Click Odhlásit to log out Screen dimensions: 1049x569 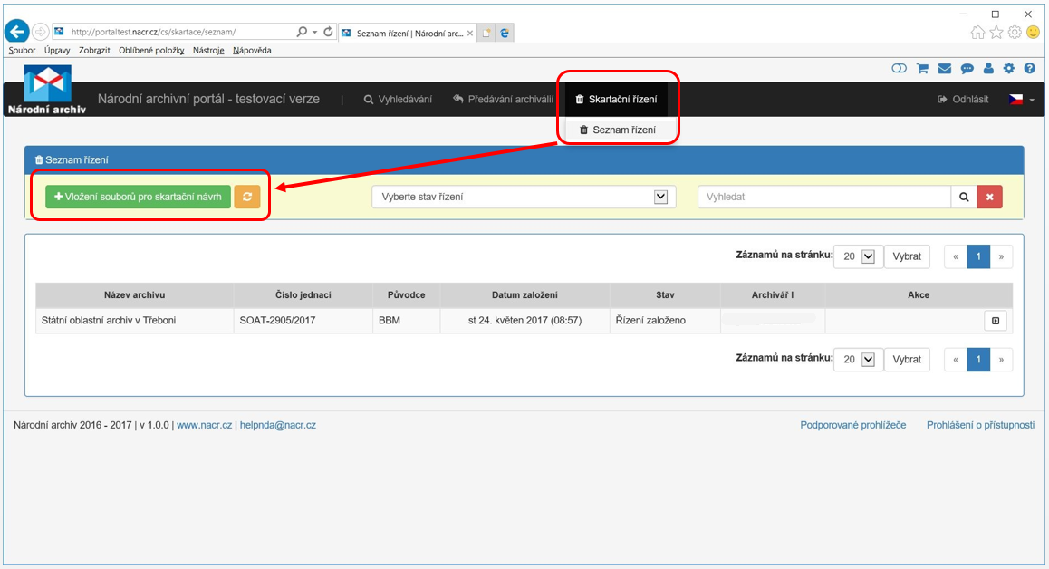963,99
